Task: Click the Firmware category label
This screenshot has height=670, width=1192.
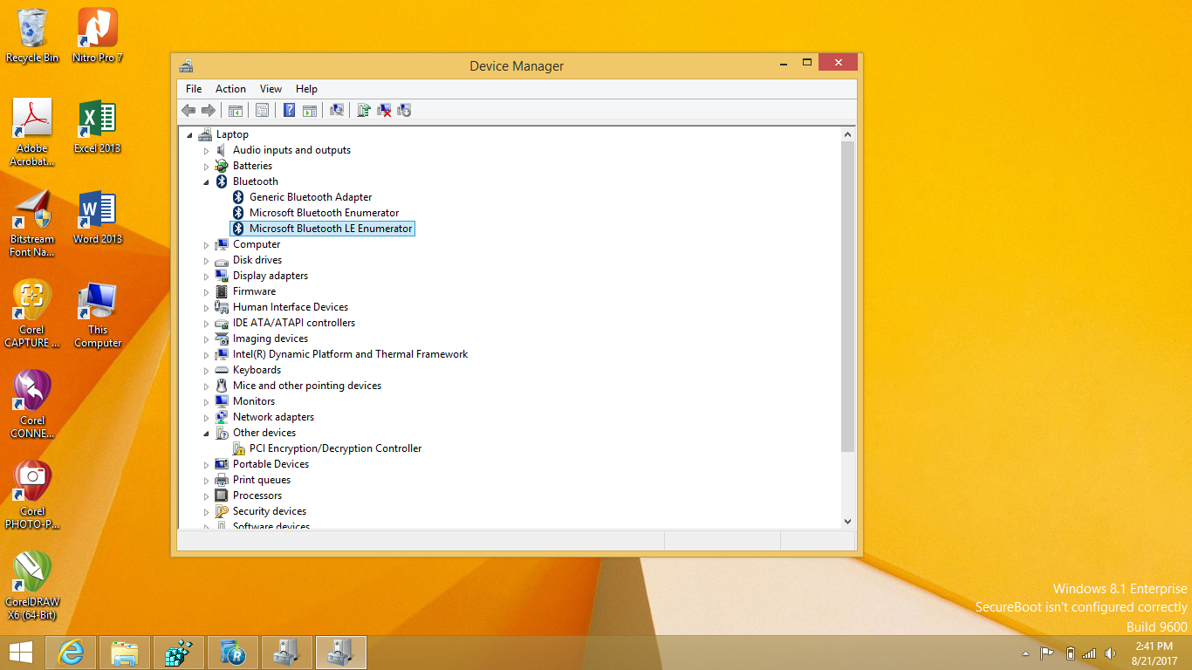Action: coord(254,291)
